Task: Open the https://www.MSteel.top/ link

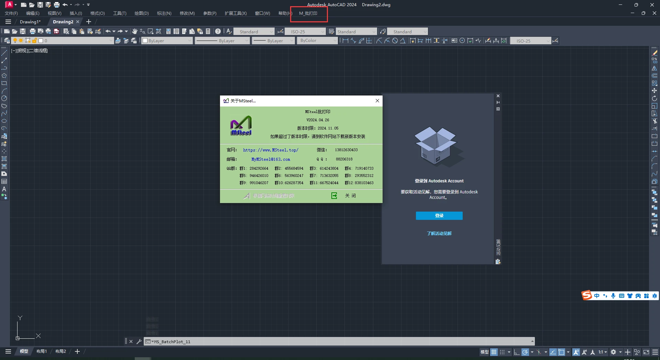Action: (x=271, y=150)
